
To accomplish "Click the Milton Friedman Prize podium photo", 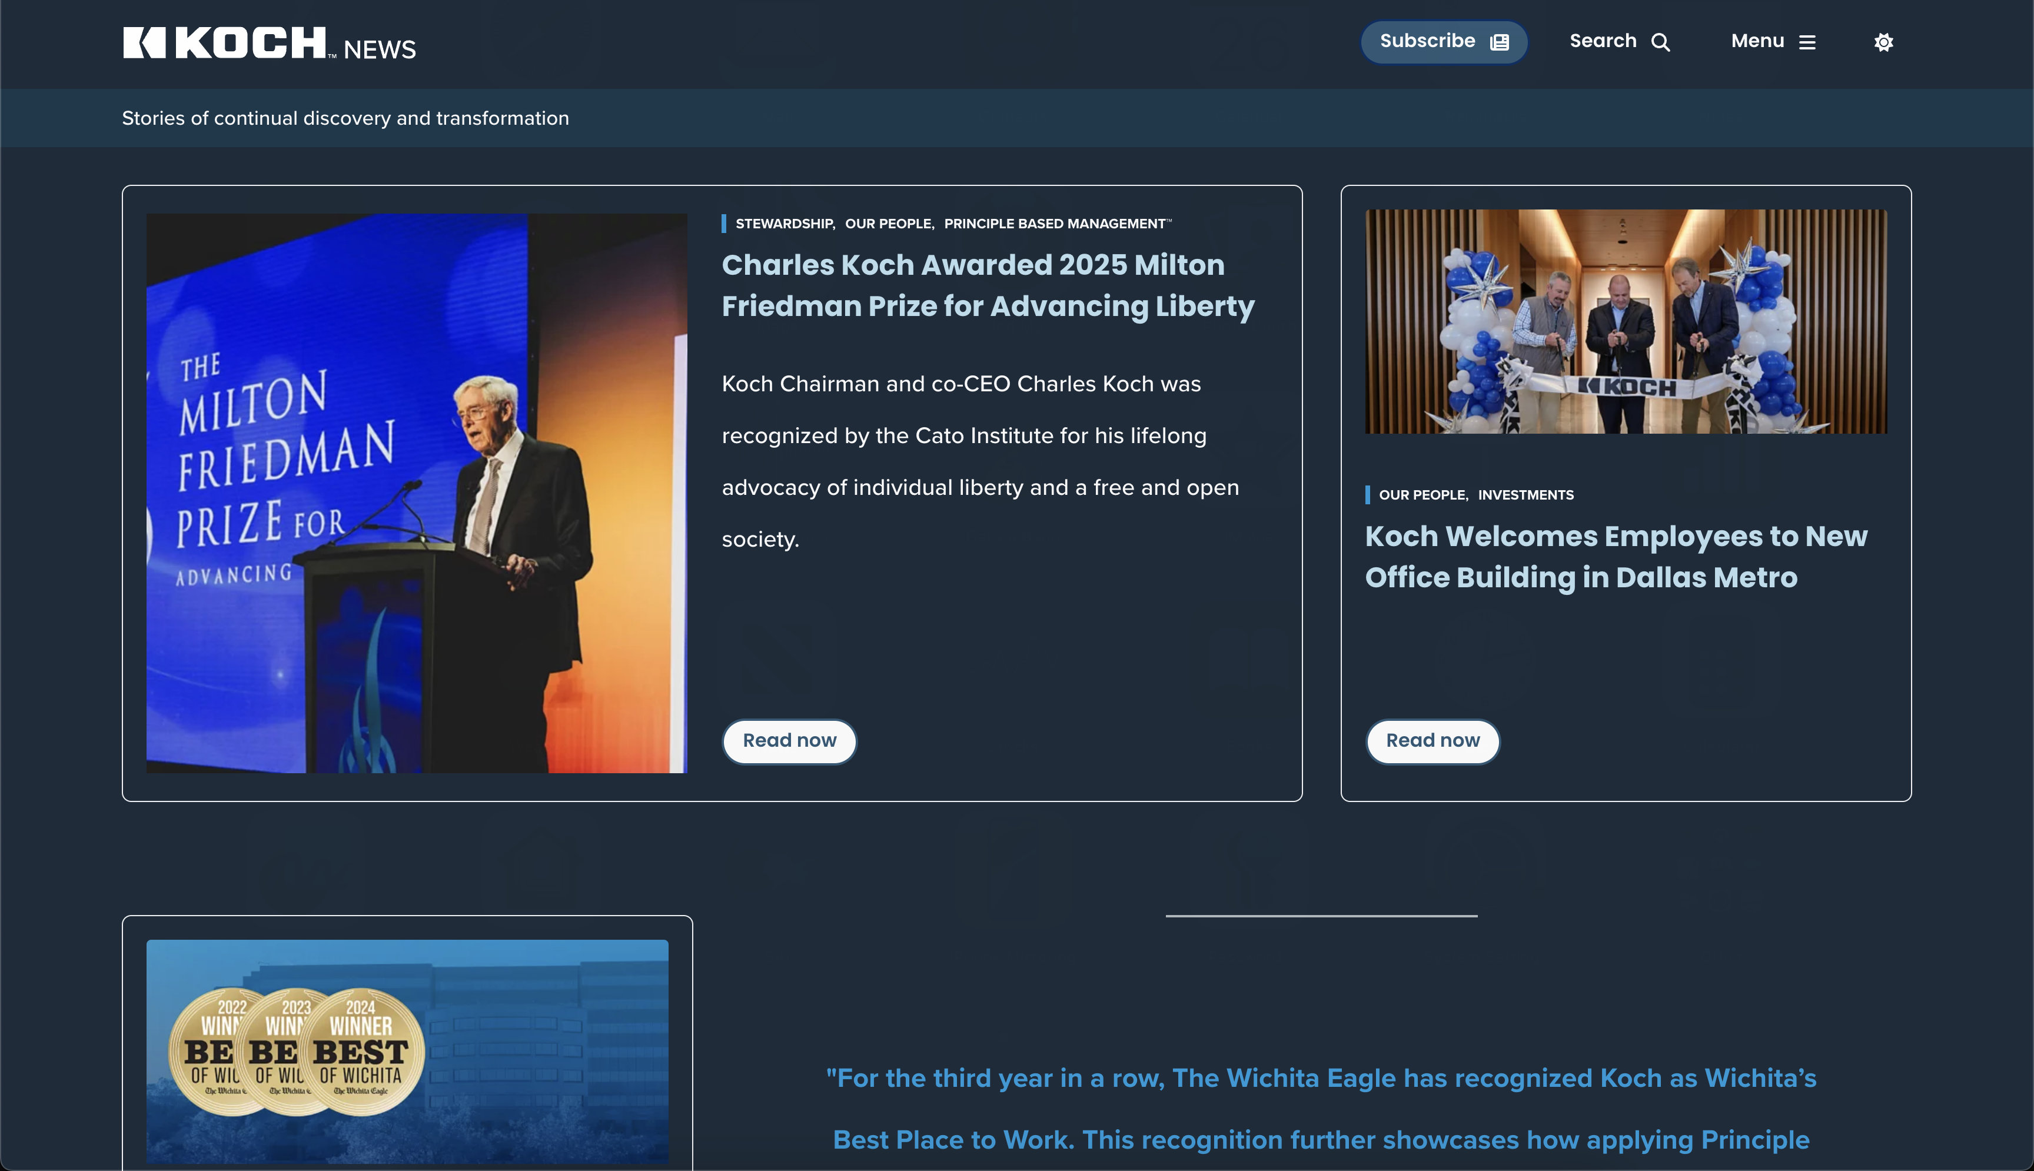I will point(417,493).
